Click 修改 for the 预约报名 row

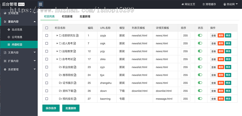[x=228, y=99]
